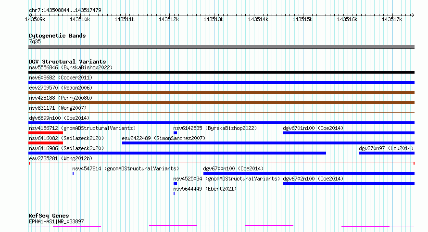Select the small blue box under nsv6142535
The height and width of the screenshot is (232, 428).
175,133
